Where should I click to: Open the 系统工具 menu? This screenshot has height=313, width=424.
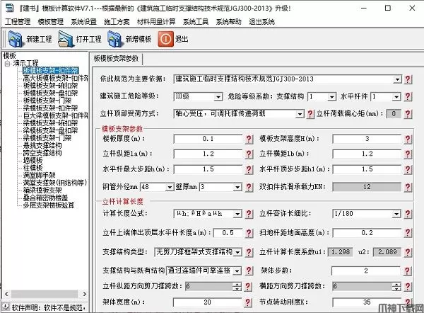(196, 22)
